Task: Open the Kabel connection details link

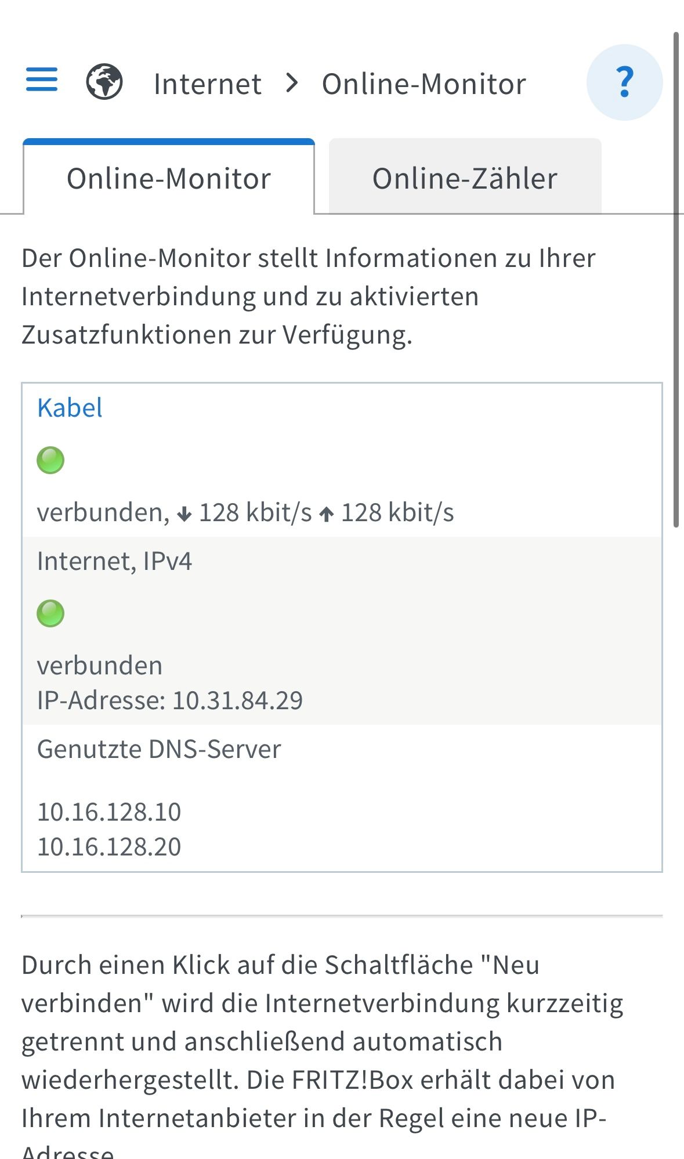Action: pyautogui.click(x=70, y=408)
